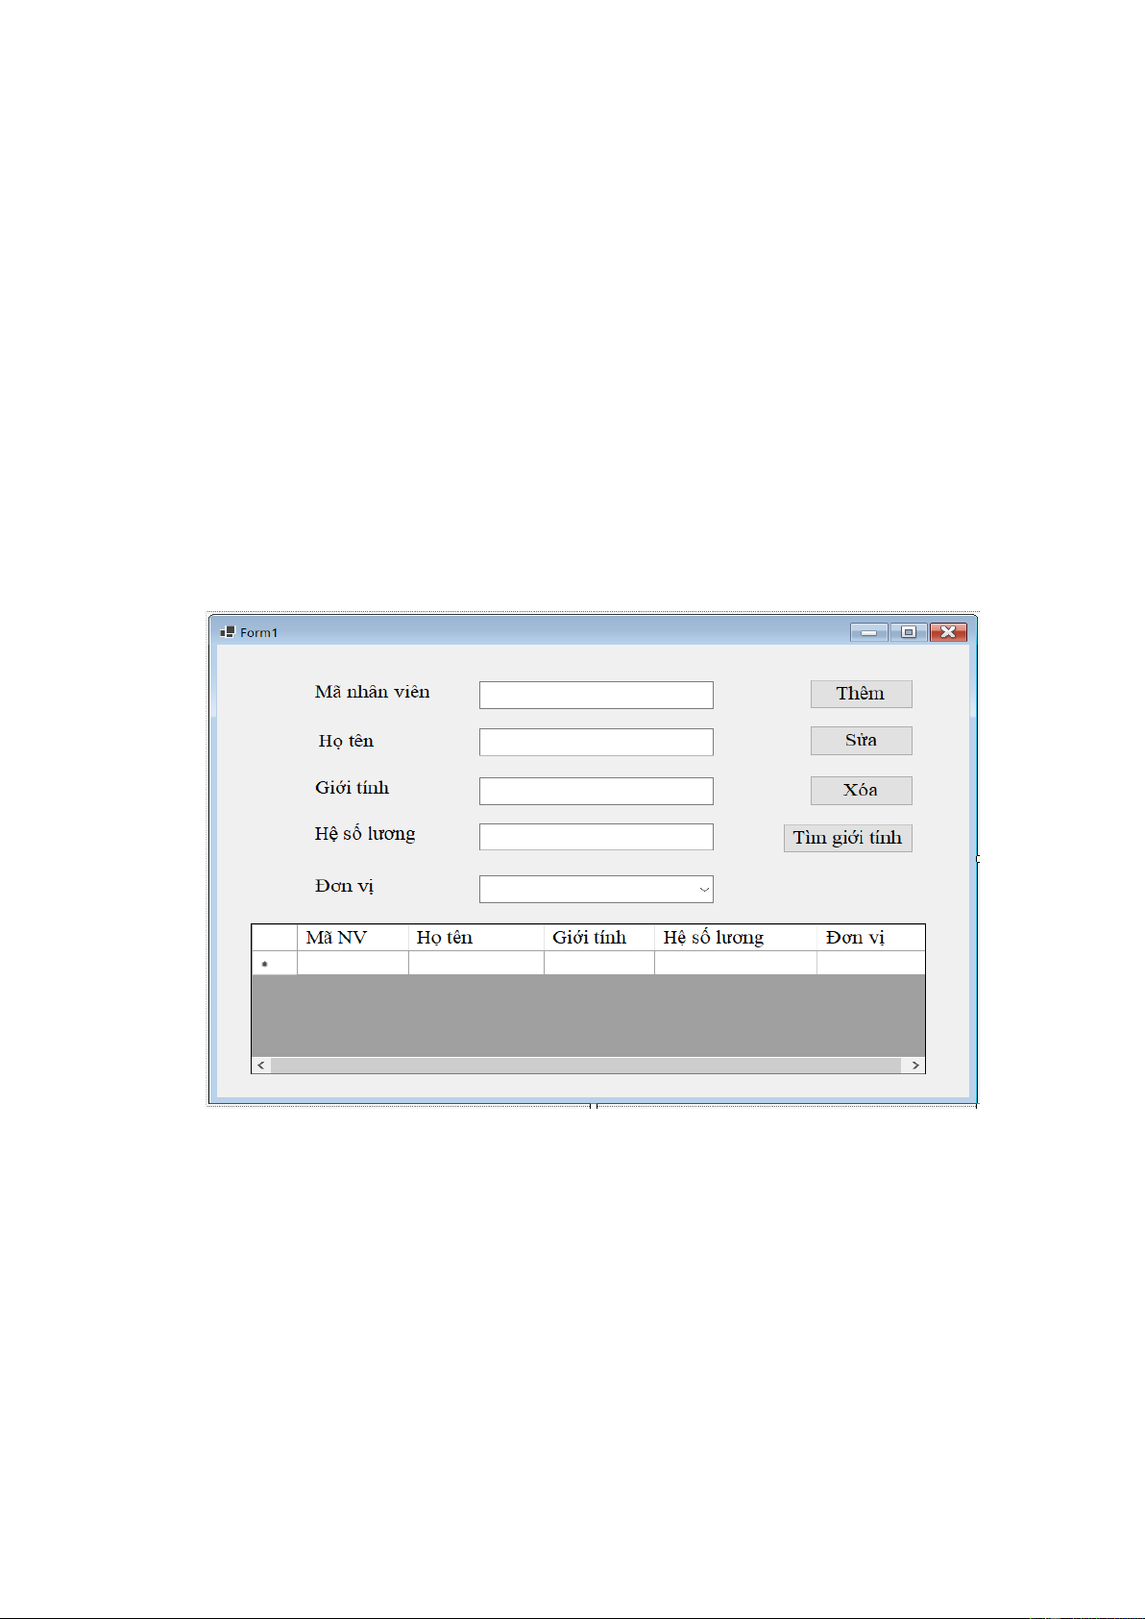Click into the Họ tên text box

(596, 742)
